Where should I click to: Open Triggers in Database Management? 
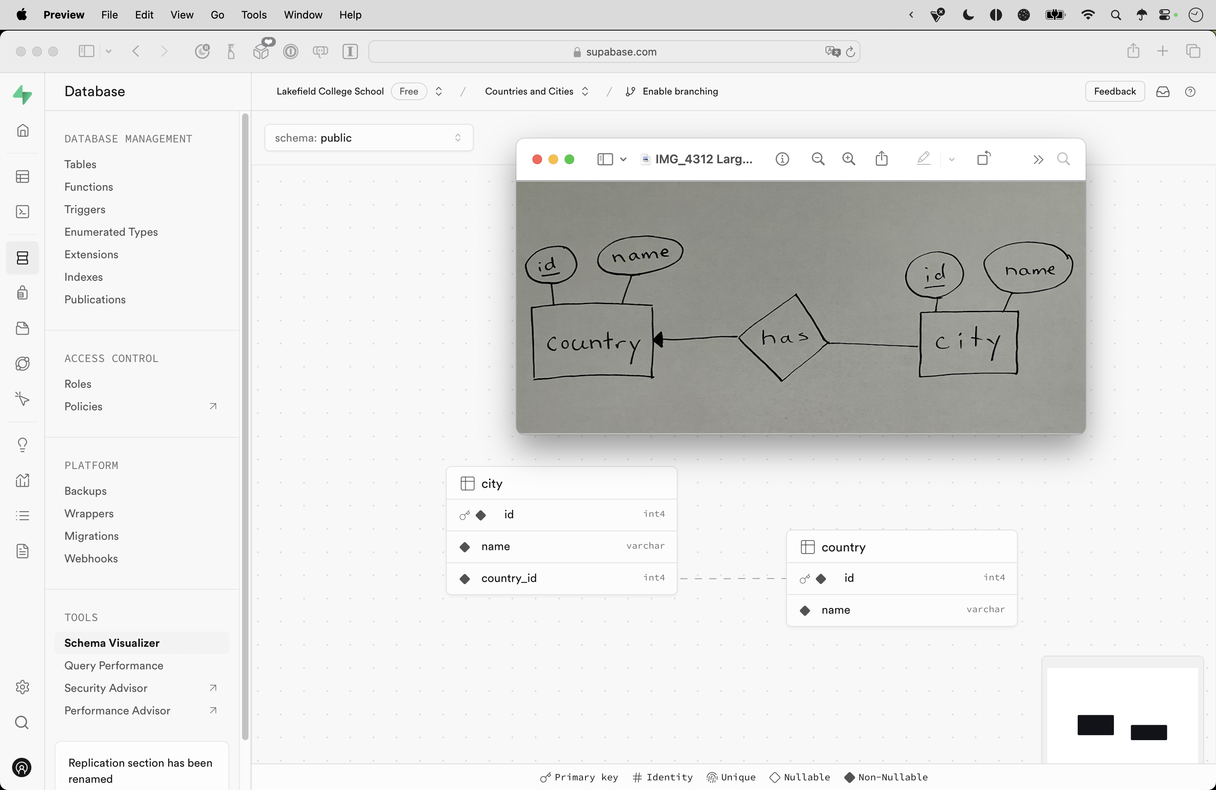pos(85,210)
